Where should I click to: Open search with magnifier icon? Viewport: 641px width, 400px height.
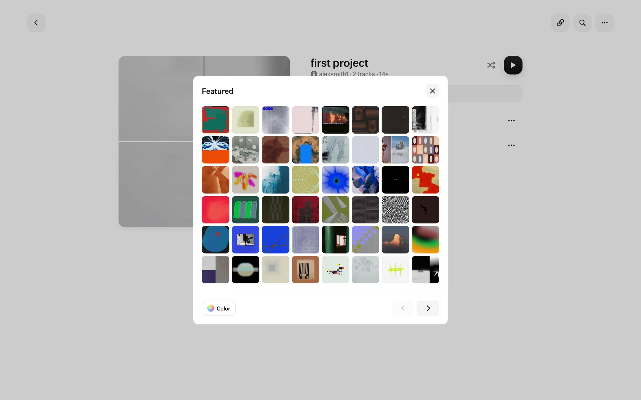tap(582, 23)
